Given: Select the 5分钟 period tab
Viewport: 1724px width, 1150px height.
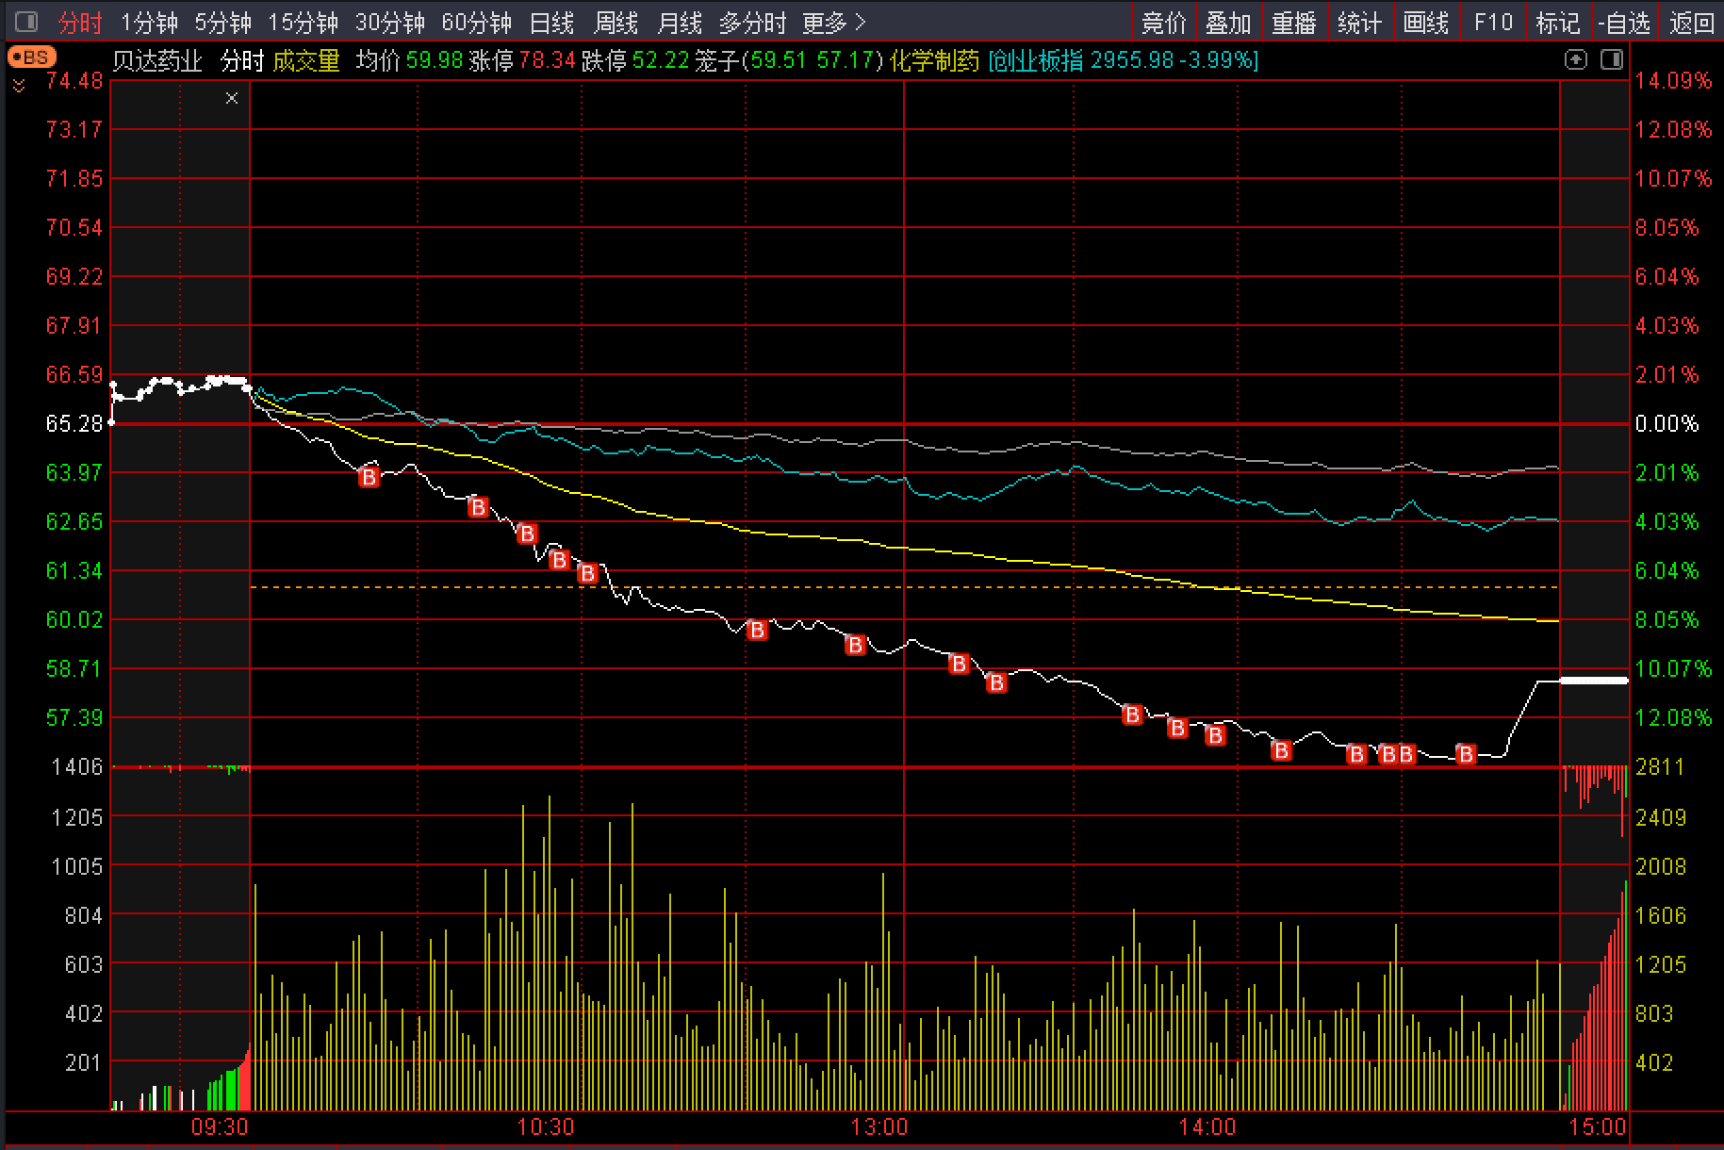Looking at the screenshot, I should point(222,23).
